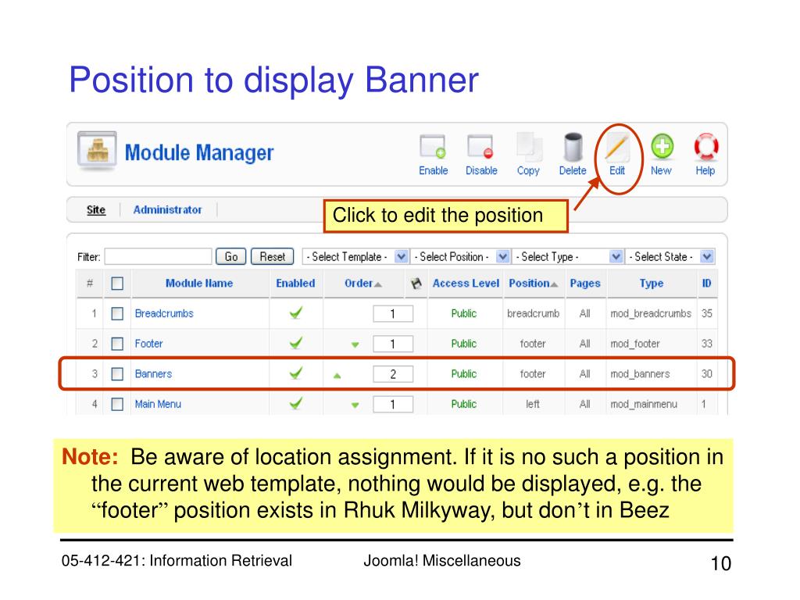Screen dimensions: 800x600
Task: Click the Go filter button
Action: (x=230, y=256)
